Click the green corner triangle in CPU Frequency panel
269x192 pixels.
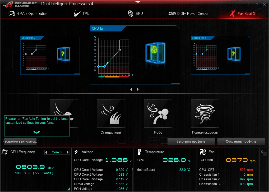tap(68, 189)
